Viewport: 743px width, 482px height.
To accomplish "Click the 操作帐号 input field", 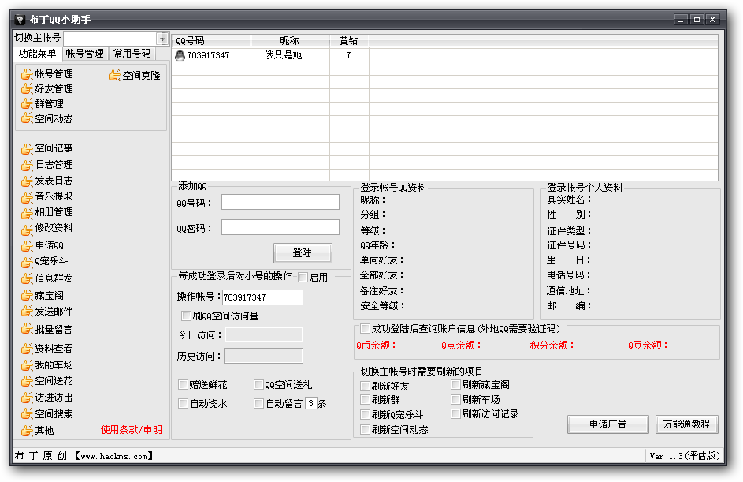I will (262, 297).
